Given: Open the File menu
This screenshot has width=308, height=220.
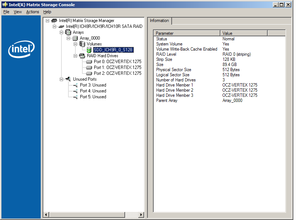Looking at the screenshot, I should point(6,12).
